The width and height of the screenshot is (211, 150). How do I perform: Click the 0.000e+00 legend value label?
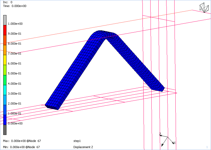click(x=15, y=123)
